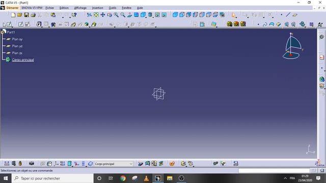This screenshot has height=183, width=326.
Task: Select Corps principal in the tree
Action: pyautogui.click(x=23, y=60)
